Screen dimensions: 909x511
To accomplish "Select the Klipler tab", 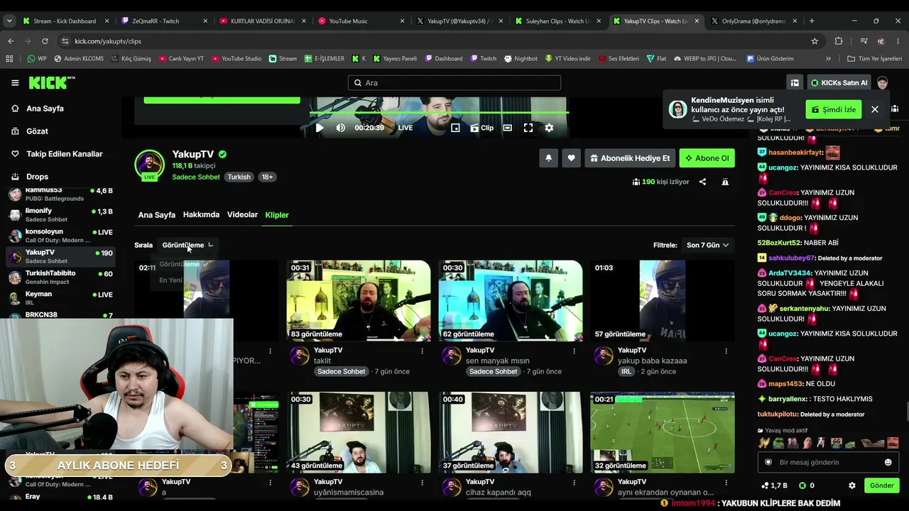I will (277, 215).
